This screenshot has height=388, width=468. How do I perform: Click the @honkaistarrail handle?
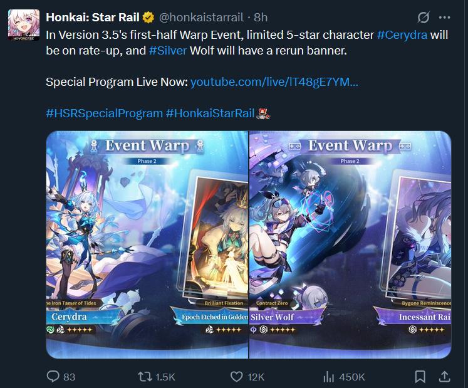tap(202, 18)
